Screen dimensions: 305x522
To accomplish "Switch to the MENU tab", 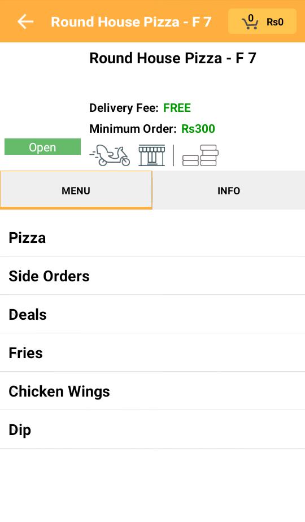I will point(76,190).
